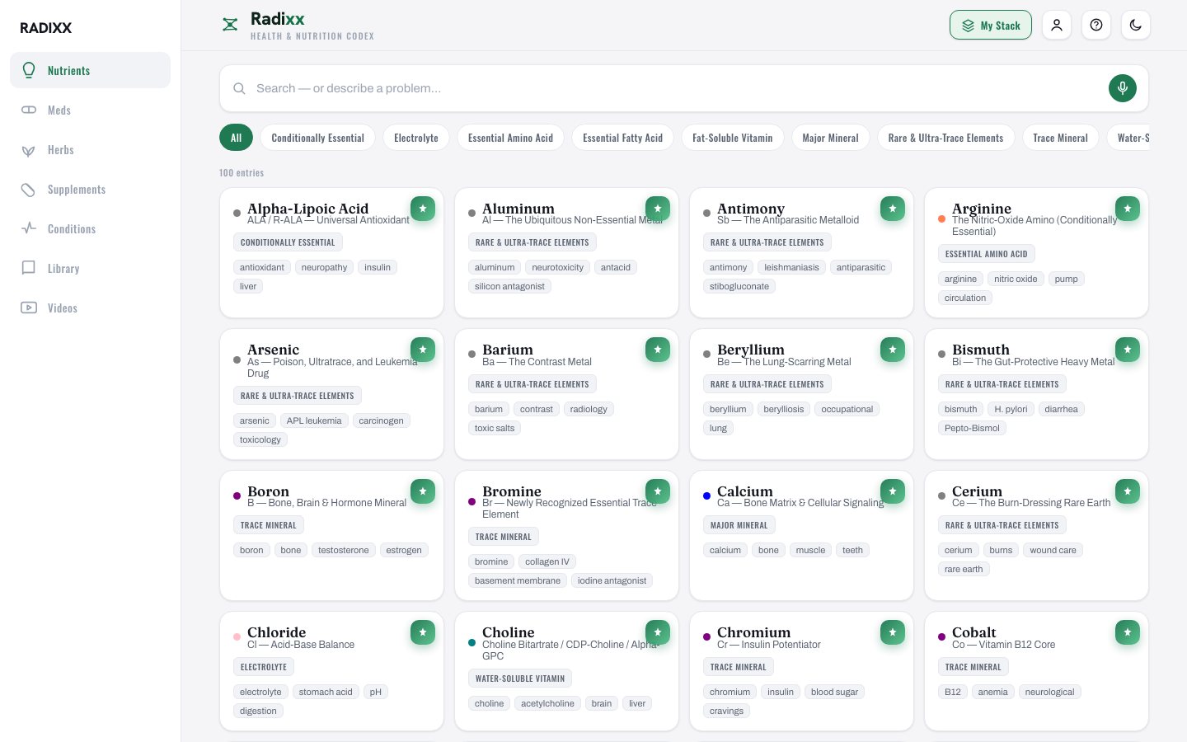This screenshot has width=1187, height=742.
Task: Star the Beryllium card
Action: click(x=893, y=350)
